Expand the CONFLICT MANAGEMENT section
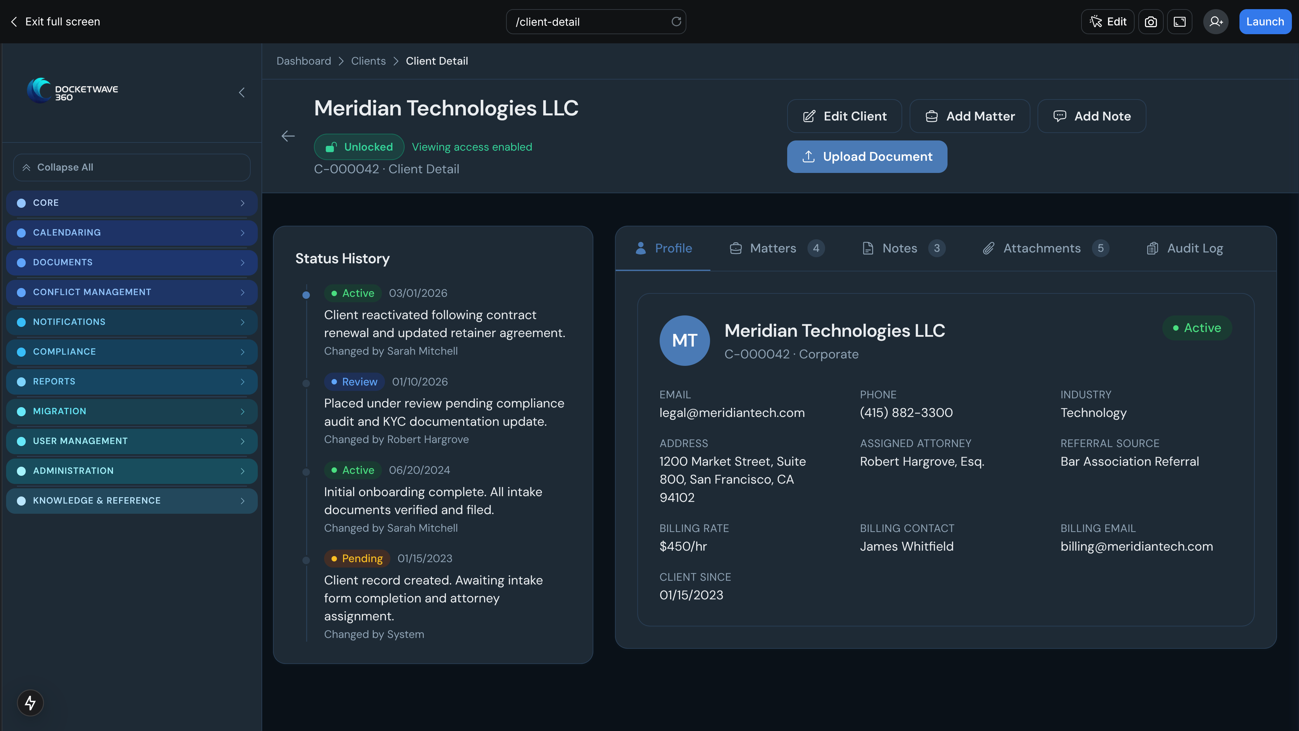This screenshot has height=731, width=1299. click(132, 292)
